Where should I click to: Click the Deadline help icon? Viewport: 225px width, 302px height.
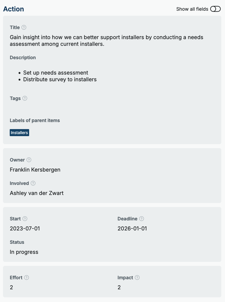[142, 219]
